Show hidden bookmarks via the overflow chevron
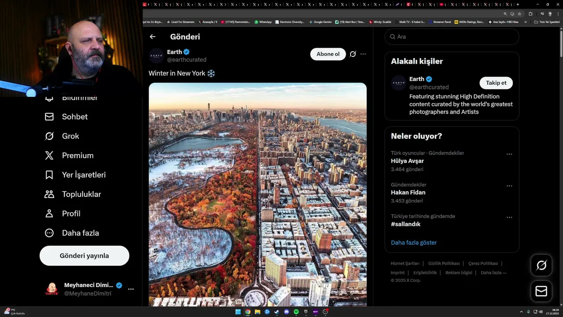The width and height of the screenshot is (563, 317). tap(525, 22)
